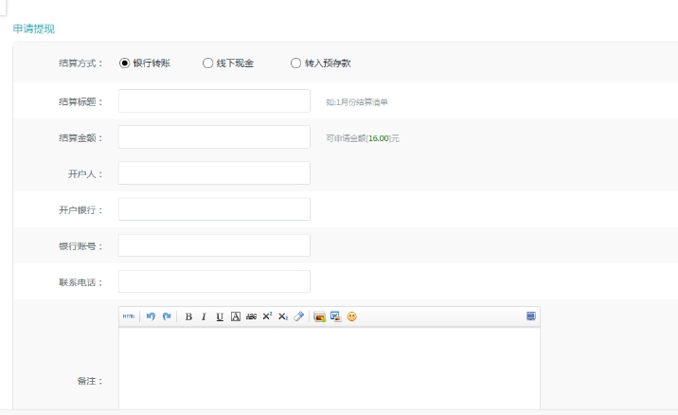Screen dimensions: 678x415
Task: Apply subscript formatting in editor
Action: click(x=282, y=316)
